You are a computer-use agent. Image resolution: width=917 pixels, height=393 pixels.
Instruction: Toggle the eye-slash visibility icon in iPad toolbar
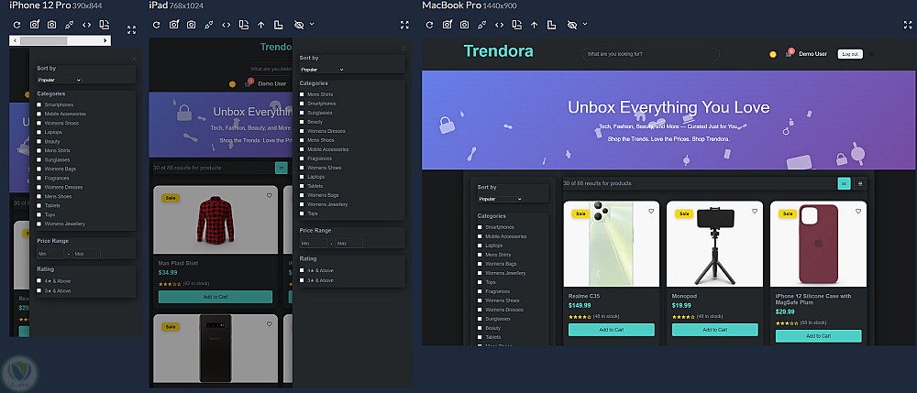pos(300,25)
